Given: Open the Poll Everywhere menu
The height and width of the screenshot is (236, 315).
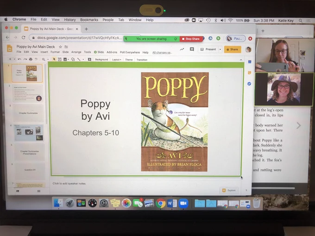Looking at the screenshot, I should (x=130, y=52).
